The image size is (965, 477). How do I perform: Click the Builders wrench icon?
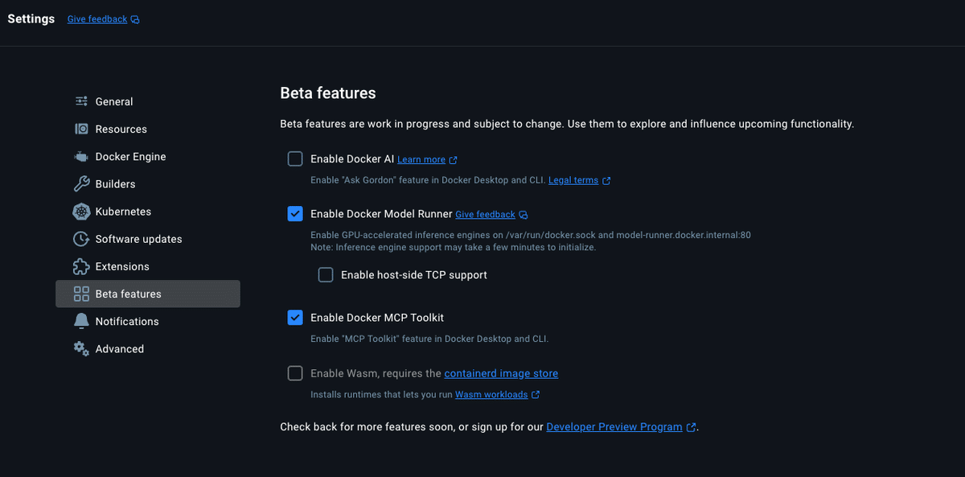click(x=81, y=184)
